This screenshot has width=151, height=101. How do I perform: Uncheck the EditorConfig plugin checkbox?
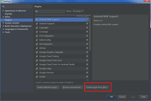87,40
